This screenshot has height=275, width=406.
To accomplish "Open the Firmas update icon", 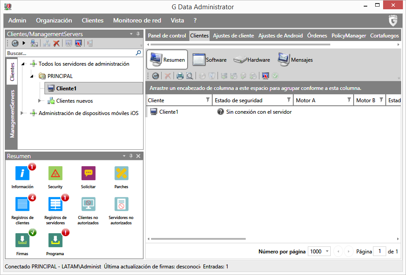I will coord(22,241).
